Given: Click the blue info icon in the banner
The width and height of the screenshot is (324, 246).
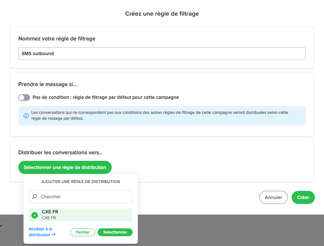Looking at the screenshot, I should 26,116.
